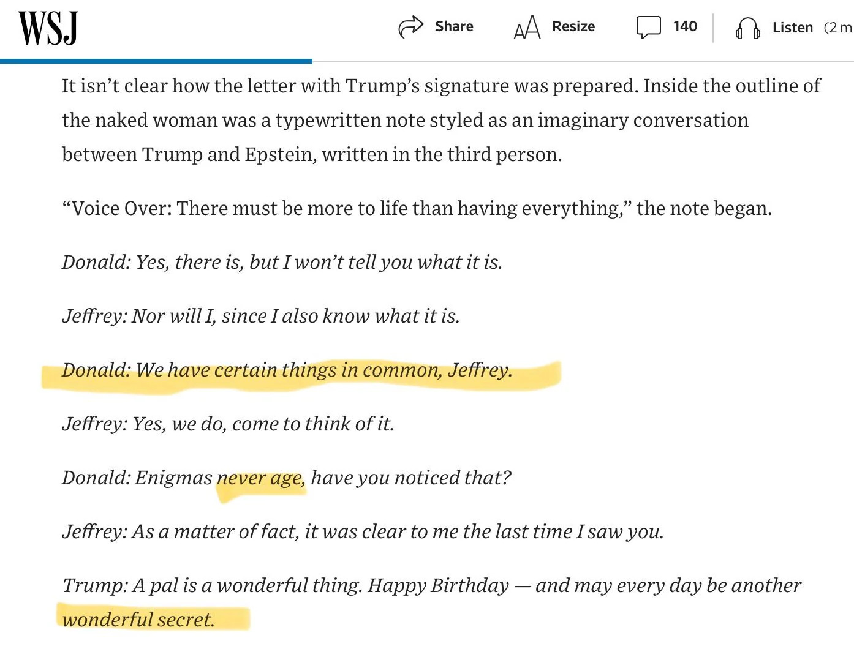Open comments speech bubble icon
Image resolution: width=854 pixels, height=649 pixels.
(648, 28)
